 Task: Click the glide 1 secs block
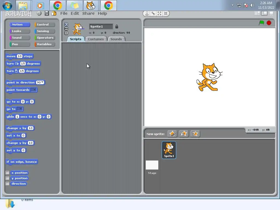point(28,116)
